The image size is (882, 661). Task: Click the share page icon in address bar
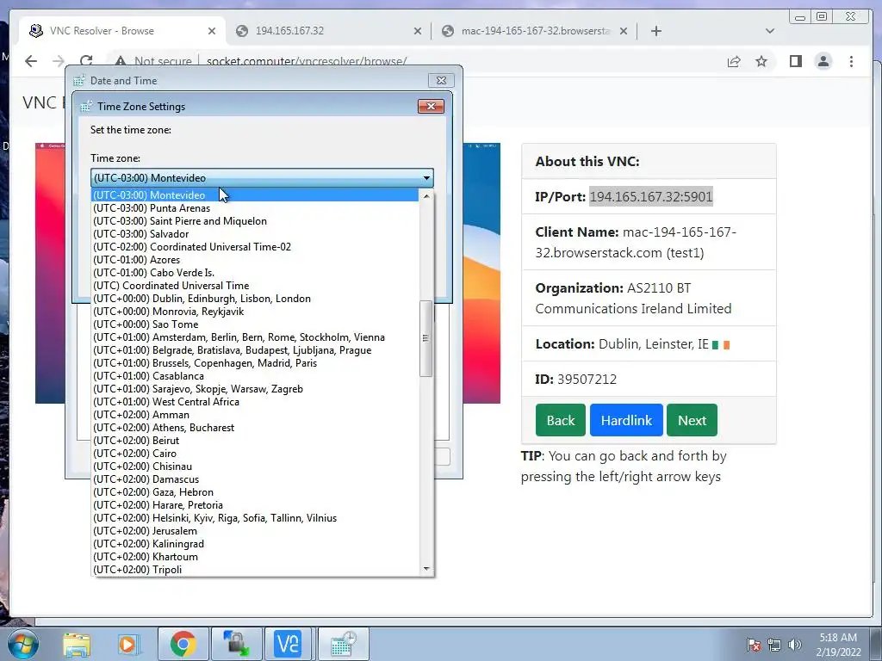pos(734,61)
